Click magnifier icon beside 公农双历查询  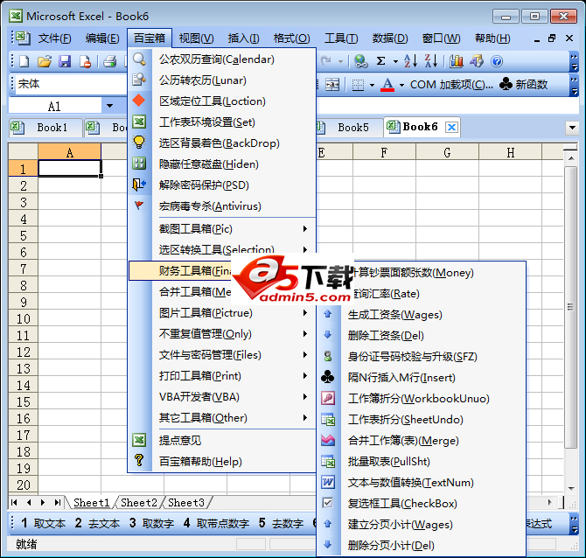click(x=139, y=59)
